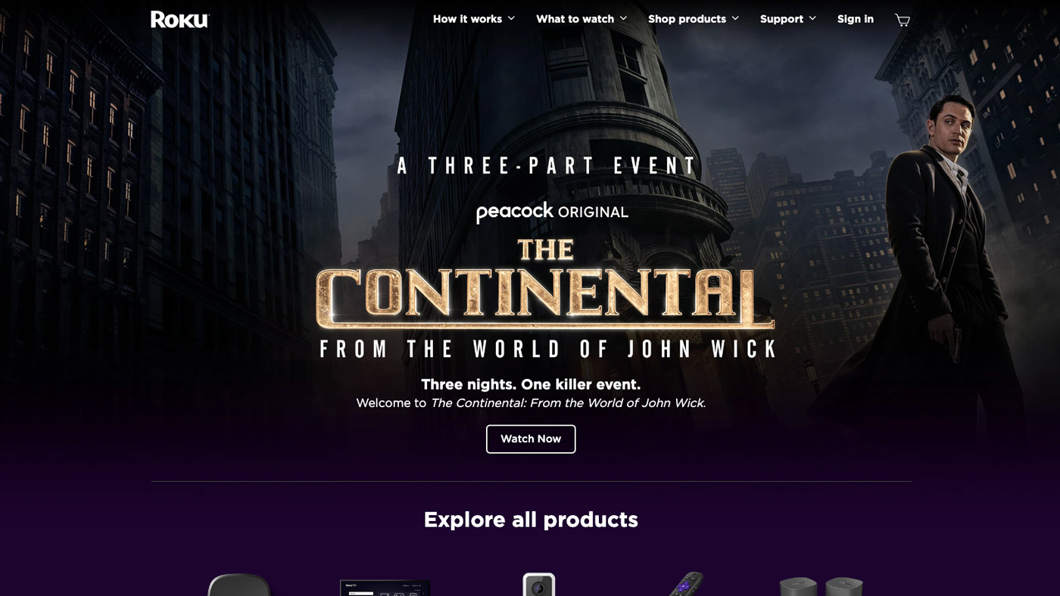Click the Watch Now button
Image resolution: width=1060 pixels, height=596 pixels.
coord(531,439)
